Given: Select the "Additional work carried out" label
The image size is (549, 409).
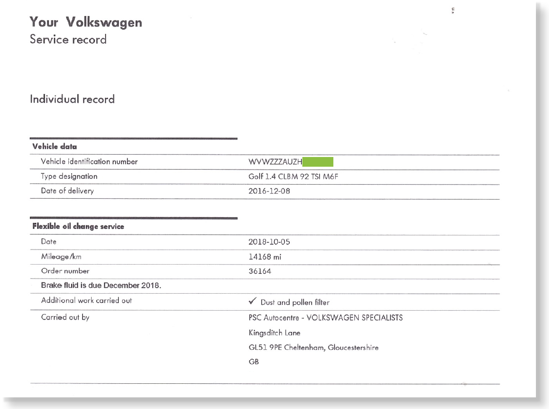Looking at the screenshot, I should click(x=86, y=300).
